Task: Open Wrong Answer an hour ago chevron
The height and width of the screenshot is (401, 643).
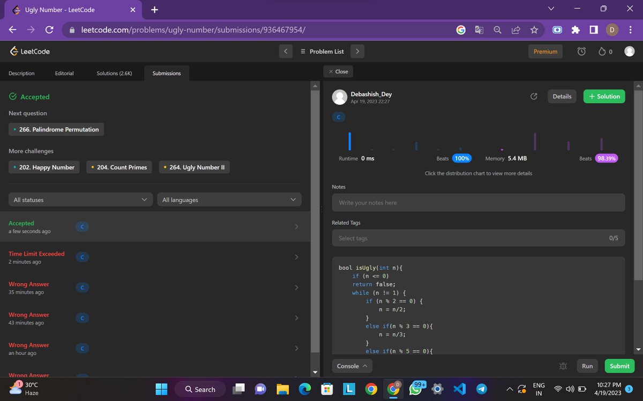Action: point(297,349)
